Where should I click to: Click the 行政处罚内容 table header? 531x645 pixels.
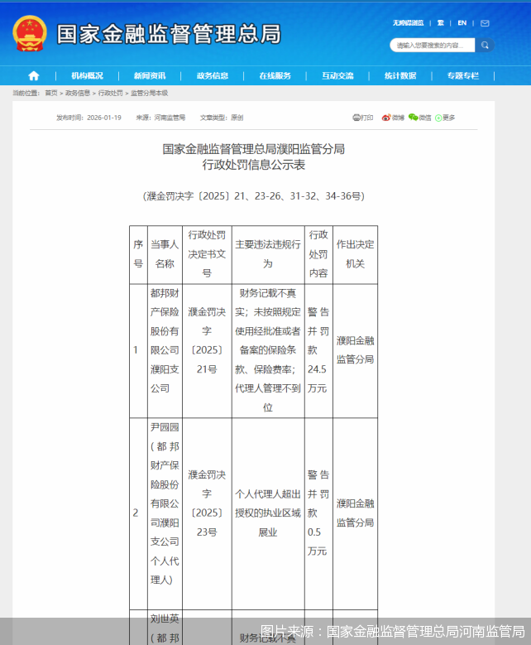pyautogui.click(x=318, y=254)
